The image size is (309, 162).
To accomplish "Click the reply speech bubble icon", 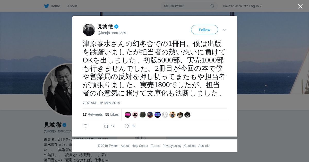I will [85, 126].
